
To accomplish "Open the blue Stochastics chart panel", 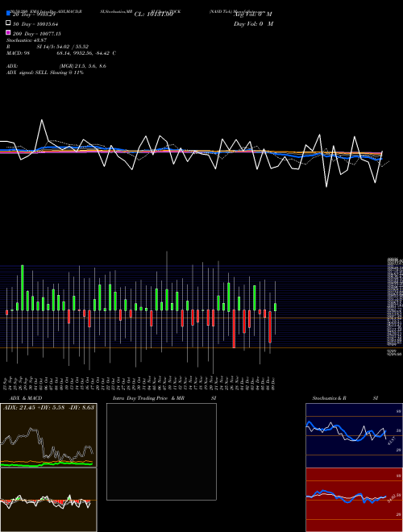I will click(354, 435).
